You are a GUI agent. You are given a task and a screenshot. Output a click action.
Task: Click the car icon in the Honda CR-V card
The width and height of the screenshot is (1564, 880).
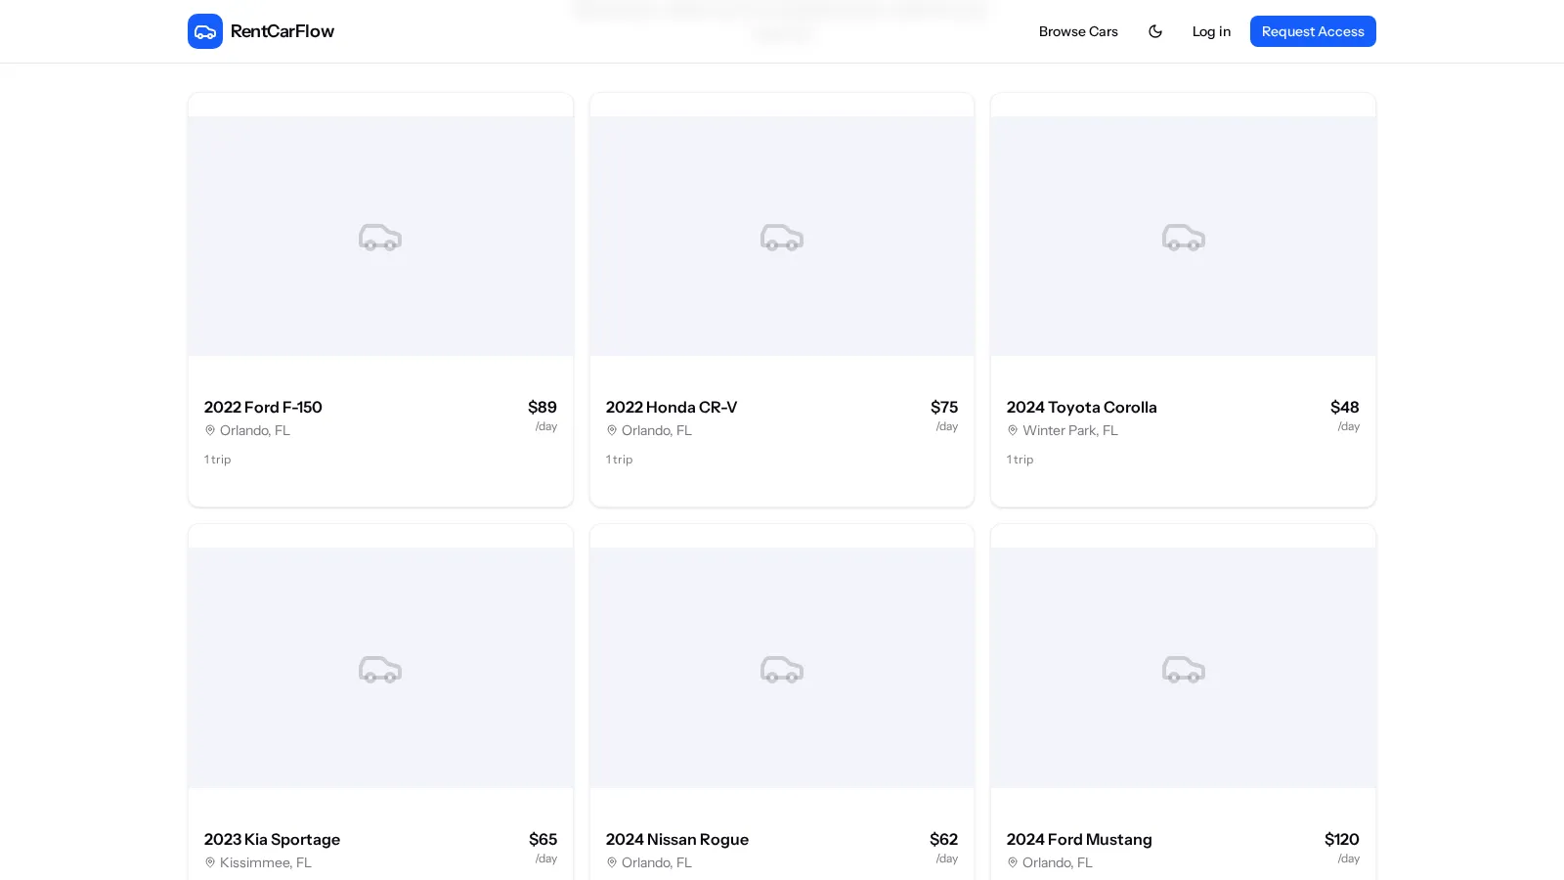pyautogui.click(x=782, y=238)
